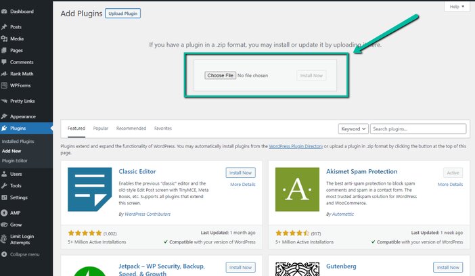Click the Akismet plugin logo
475x276 pixels.
click(x=297, y=189)
